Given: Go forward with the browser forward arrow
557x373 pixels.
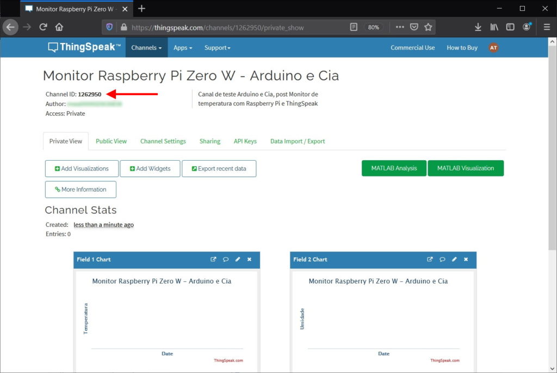Looking at the screenshot, I should [x=27, y=27].
